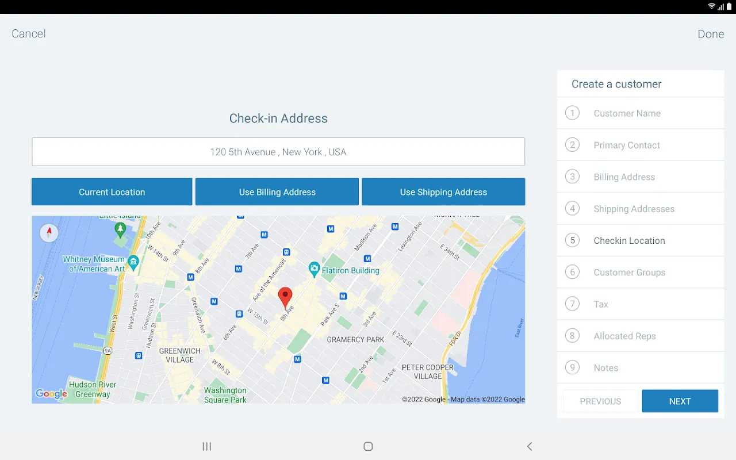Go to step 9 Notes
736x460 pixels.
pos(641,368)
